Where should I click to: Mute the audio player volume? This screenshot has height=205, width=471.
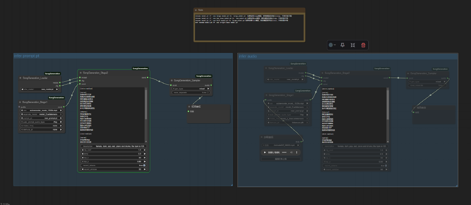click(291, 152)
